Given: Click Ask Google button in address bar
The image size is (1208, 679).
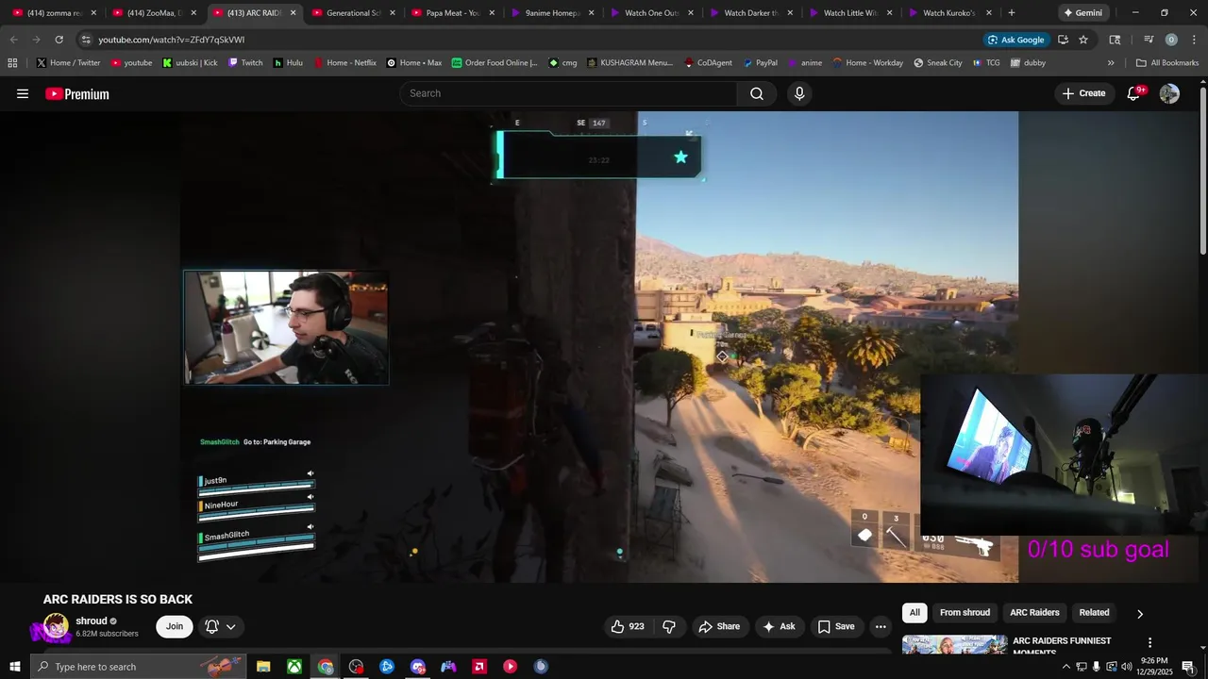Looking at the screenshot, I should [x=1015, y=40].
